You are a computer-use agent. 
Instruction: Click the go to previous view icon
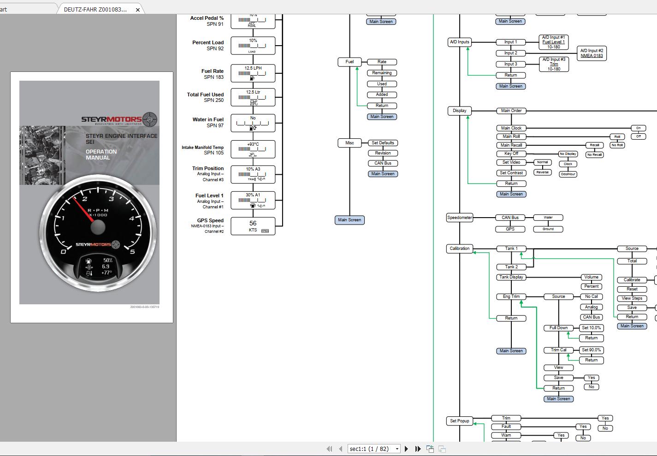pos(430,449)
